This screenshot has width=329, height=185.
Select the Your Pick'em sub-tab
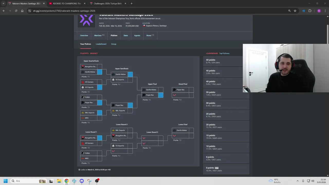point(86,44)
